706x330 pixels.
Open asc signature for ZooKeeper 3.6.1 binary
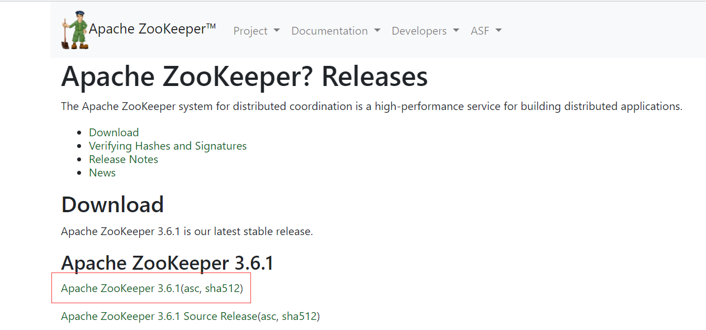[191, 288]
